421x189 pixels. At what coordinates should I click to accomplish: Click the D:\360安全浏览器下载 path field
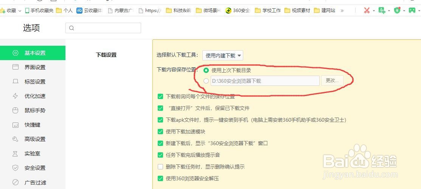tap(265, 81)
